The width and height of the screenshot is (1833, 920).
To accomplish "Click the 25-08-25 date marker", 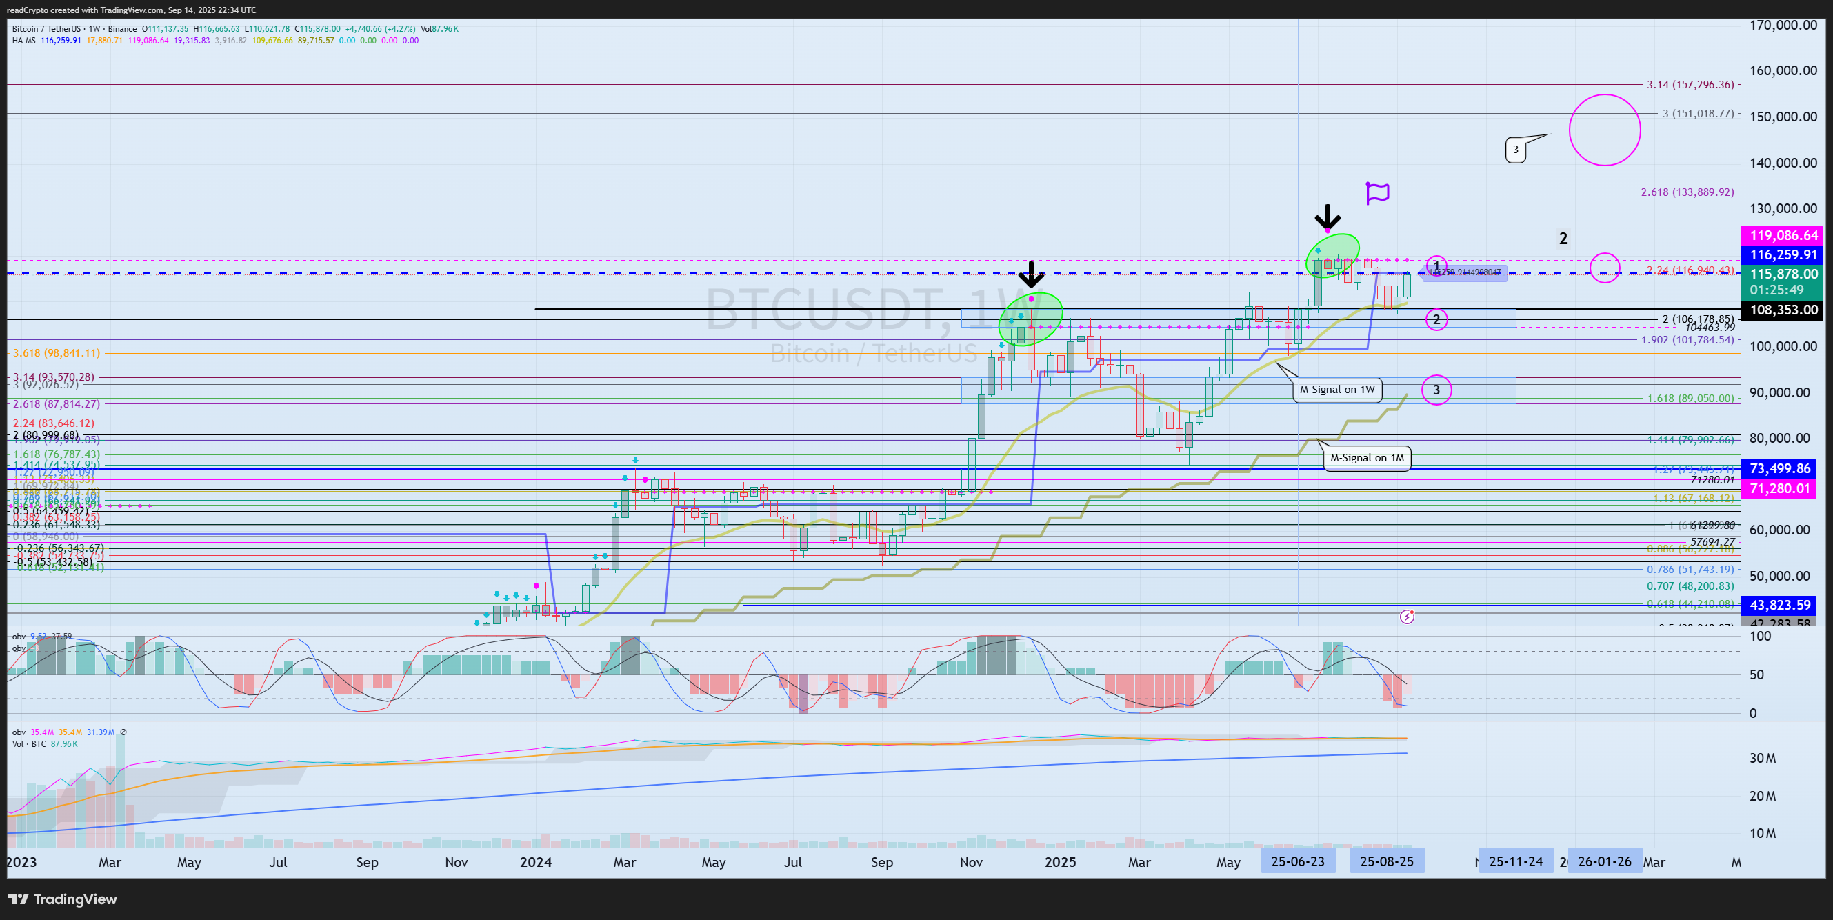I will tap(1387, 861).
